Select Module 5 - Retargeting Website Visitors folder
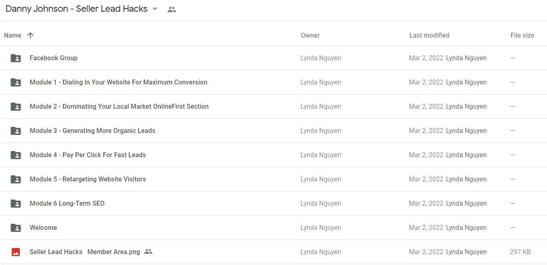 88,179
